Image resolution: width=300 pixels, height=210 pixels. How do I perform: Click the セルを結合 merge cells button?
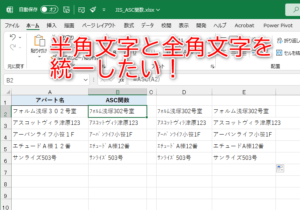click(288, 53)
